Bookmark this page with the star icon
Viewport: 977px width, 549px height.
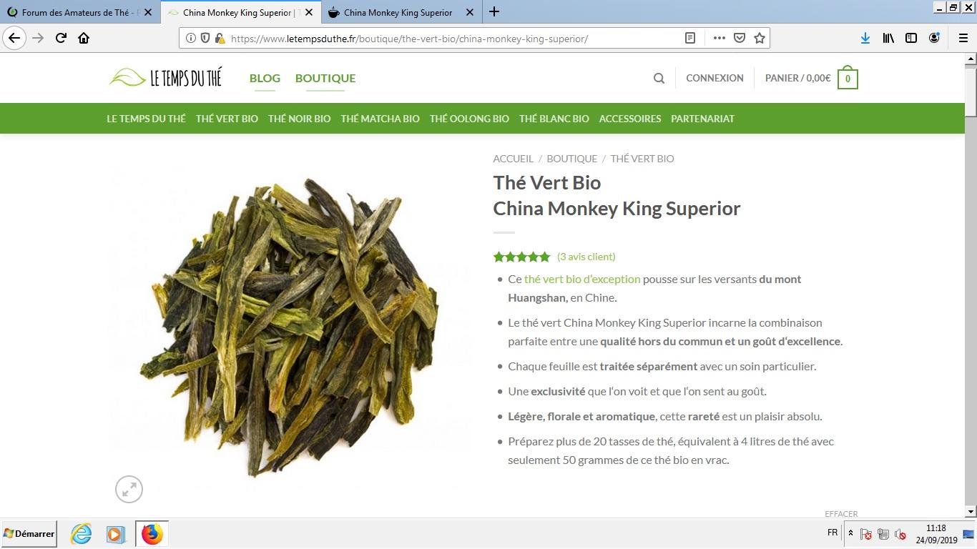[x=760, y=38]
